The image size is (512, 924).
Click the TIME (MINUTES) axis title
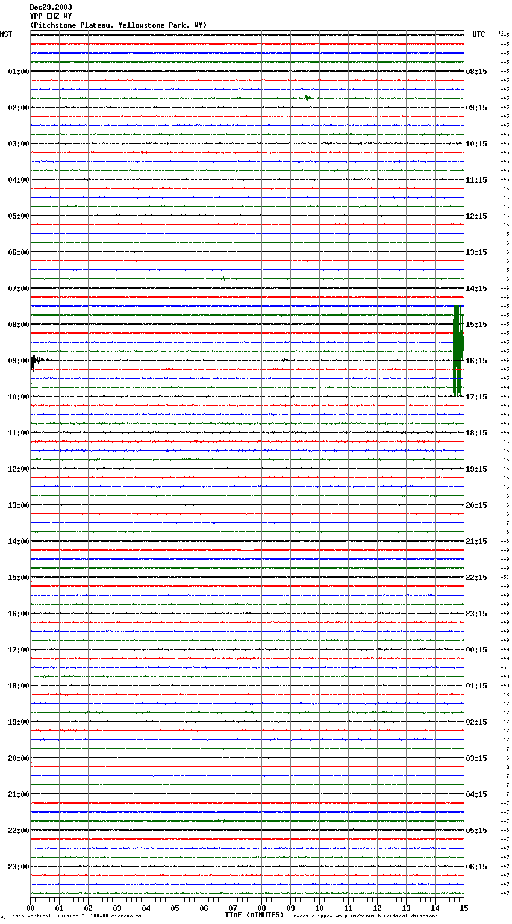[254, 915]
